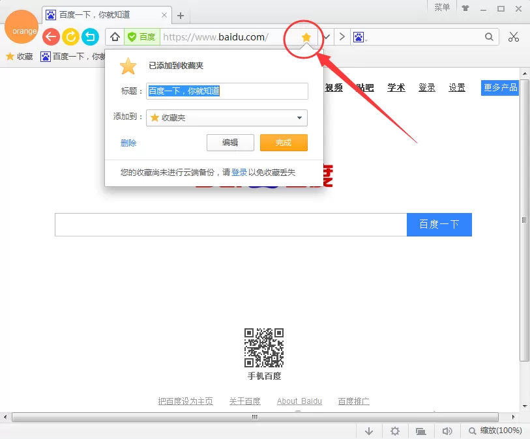Click the blue undo/restore page button
This screenshot has height=439, width=530.
(90, 36)
